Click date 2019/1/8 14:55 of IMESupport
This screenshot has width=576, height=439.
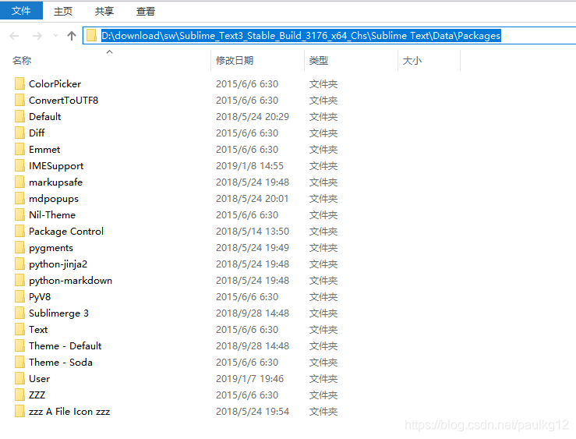click(x=249, y=165)
